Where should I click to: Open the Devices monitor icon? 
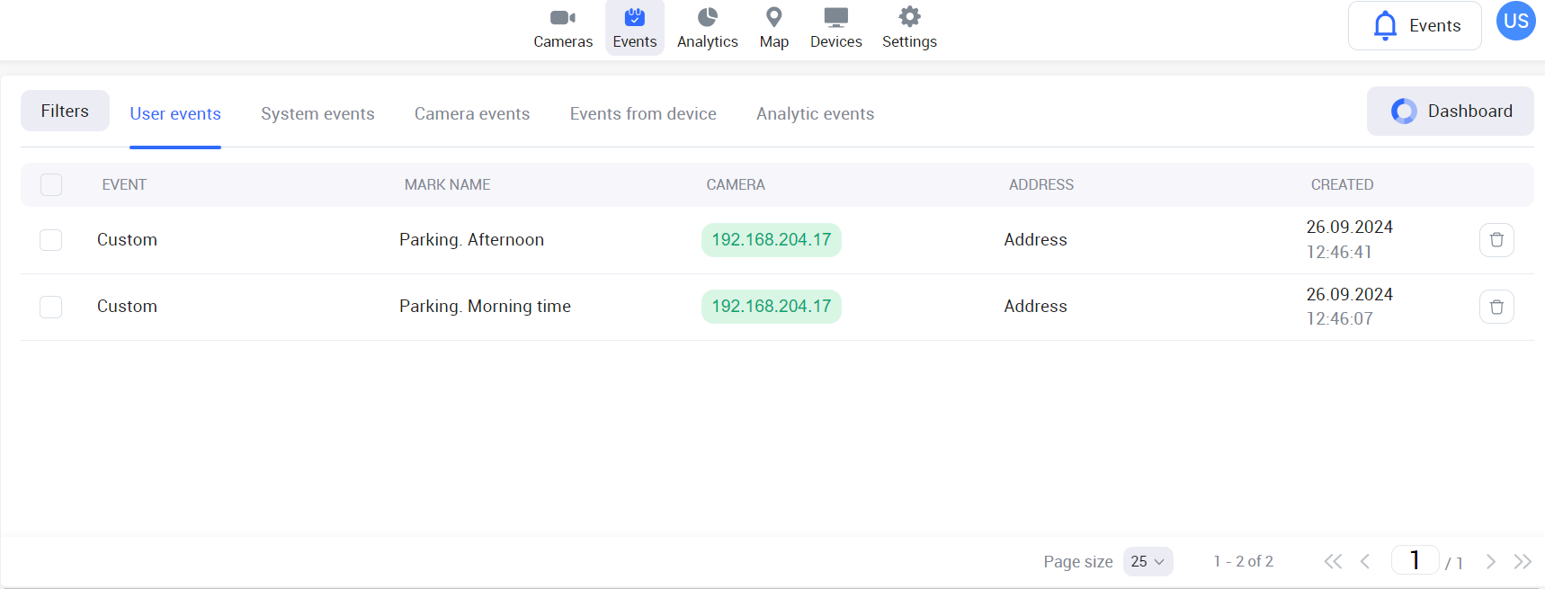pyautogui.click(x=835, y=18)
